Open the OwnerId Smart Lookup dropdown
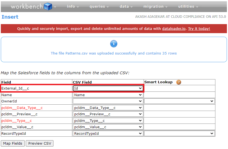 (179, 101)
